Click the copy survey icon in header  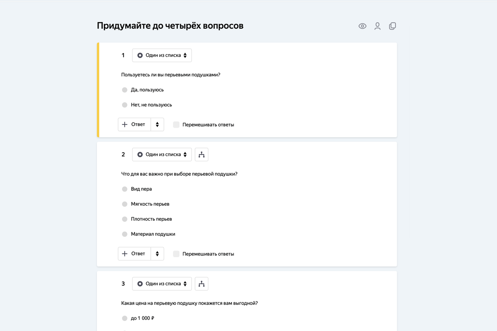click(x=392, y=26)
